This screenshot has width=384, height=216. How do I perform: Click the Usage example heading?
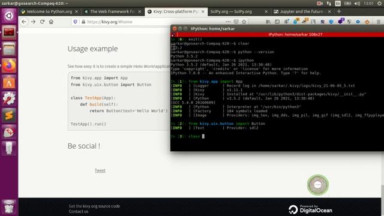[x=92, y=49]
